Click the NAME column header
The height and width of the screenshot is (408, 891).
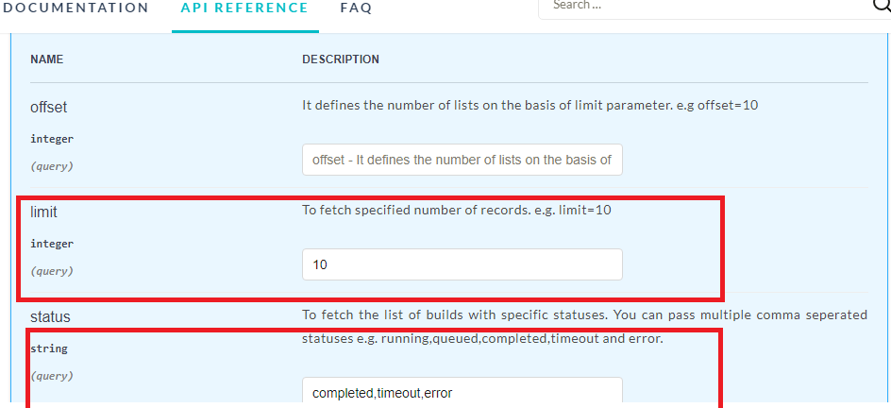[x=46, y=59]
